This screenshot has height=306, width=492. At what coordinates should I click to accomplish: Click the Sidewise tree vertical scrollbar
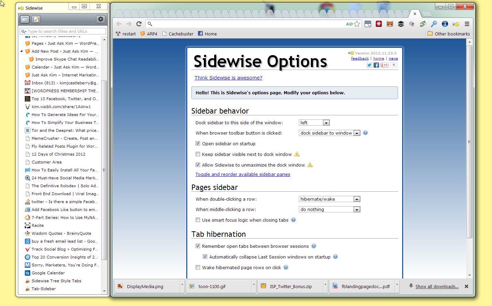click(104, 170)
